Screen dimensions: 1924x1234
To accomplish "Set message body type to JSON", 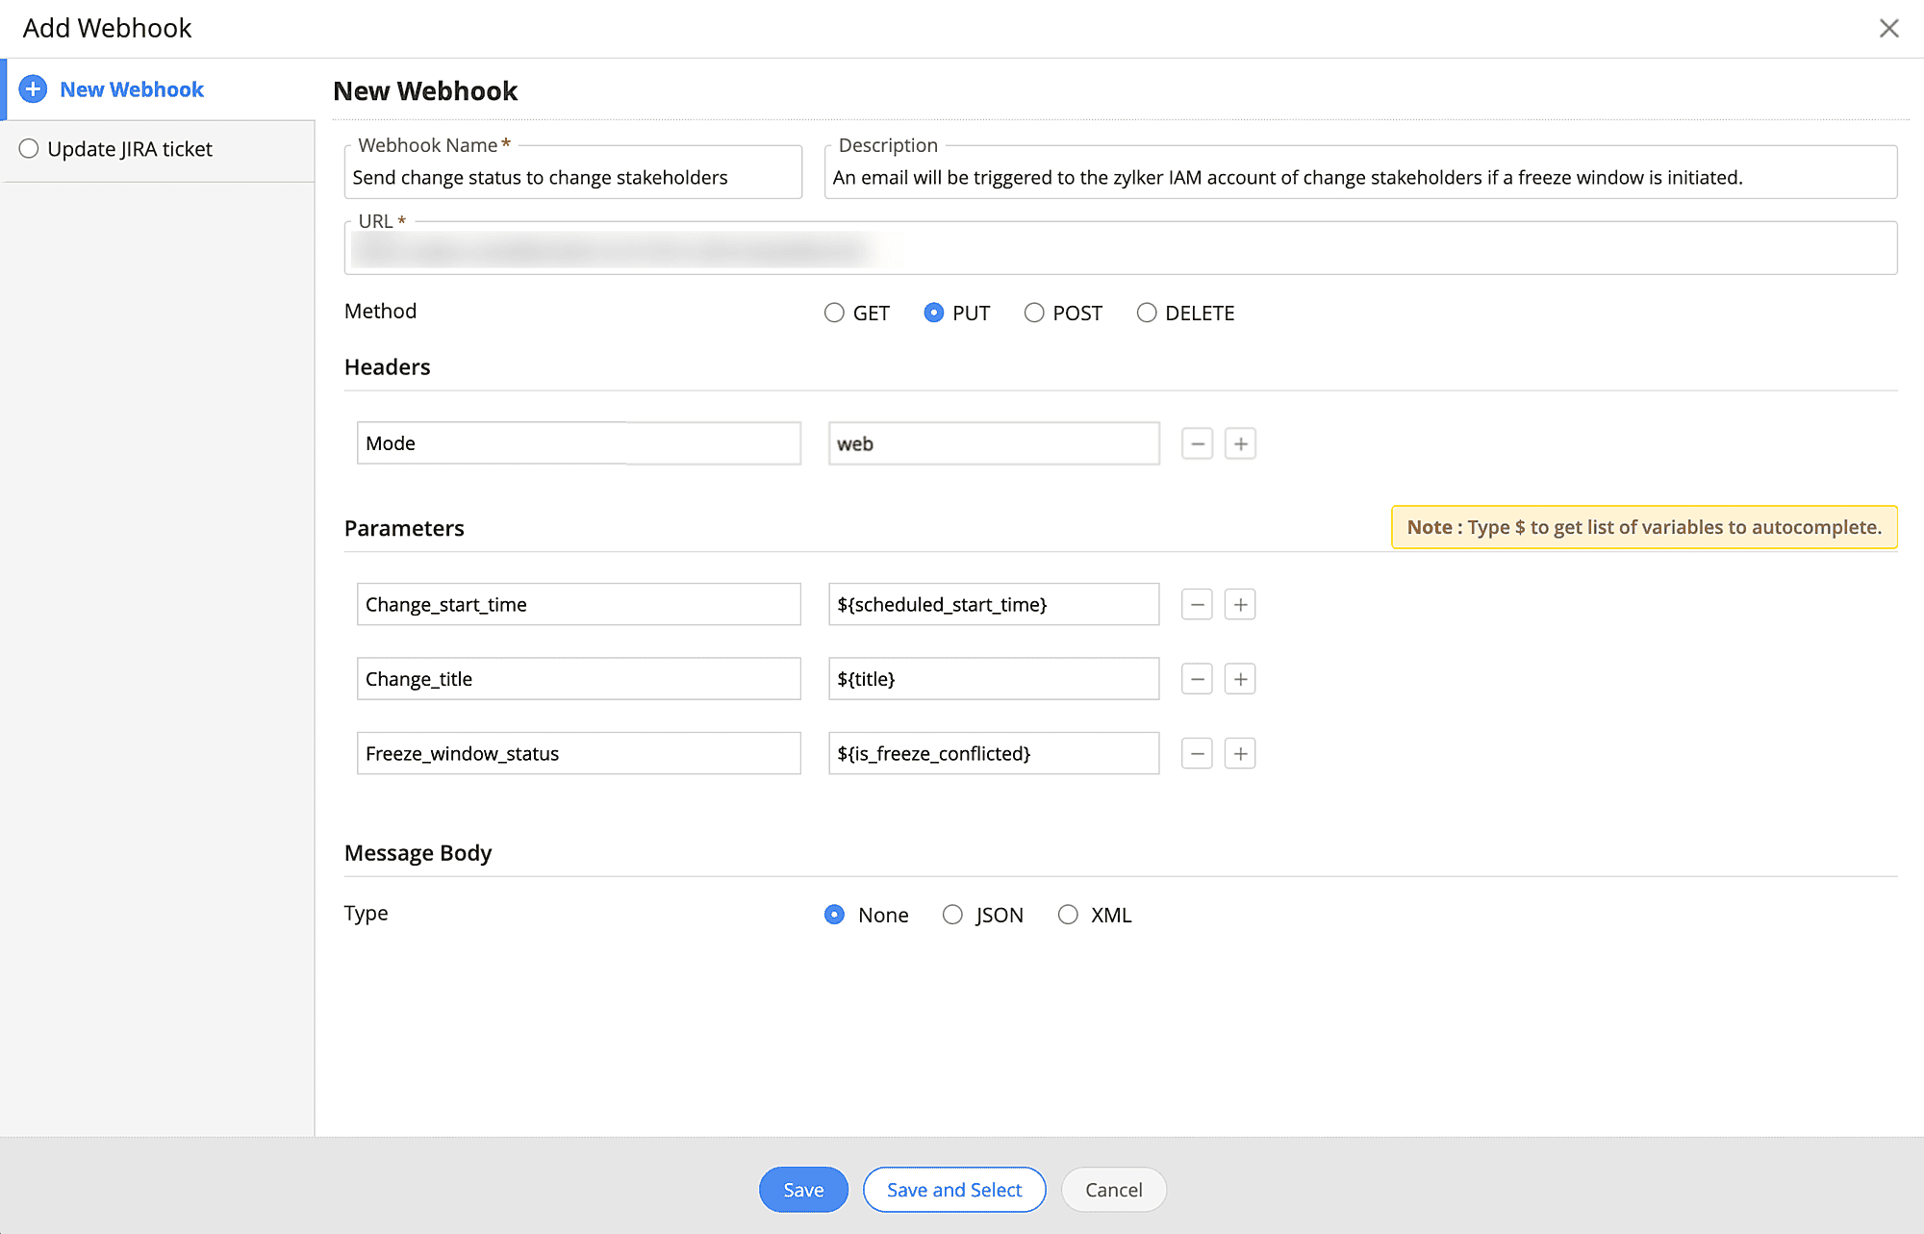I will [x=952, y=915].
